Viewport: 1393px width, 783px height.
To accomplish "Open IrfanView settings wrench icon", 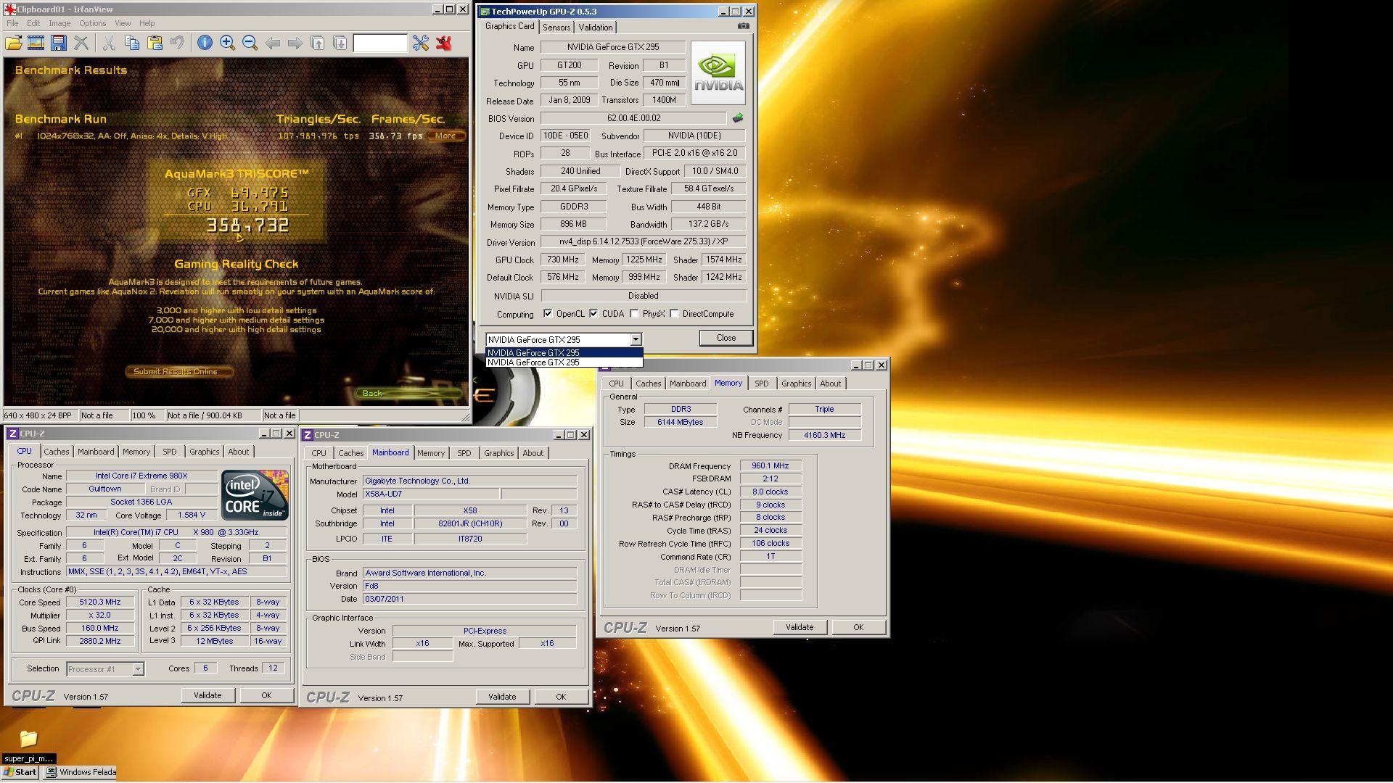I will click(x=421, y=43).
